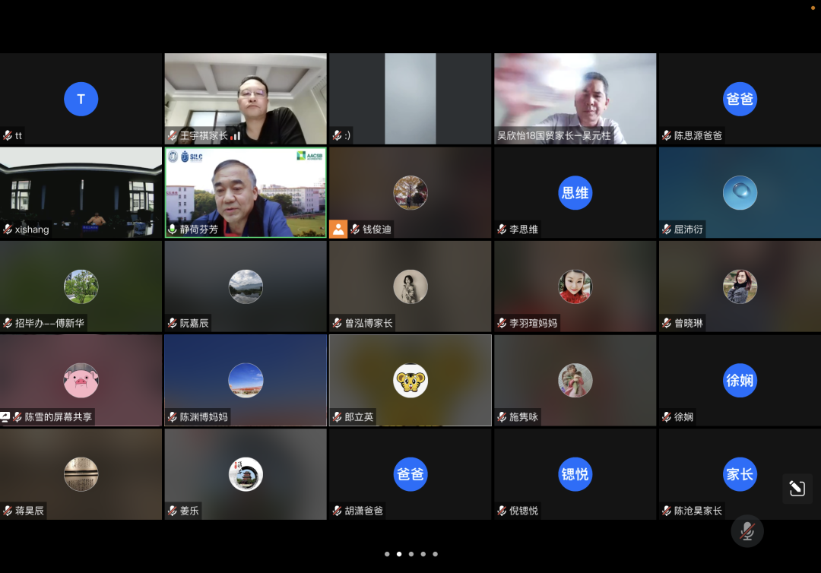Click the tiger cartoon avatar of 郎立英
The width and height of the screenshot is (821, 573).
(x=410, y=380)
